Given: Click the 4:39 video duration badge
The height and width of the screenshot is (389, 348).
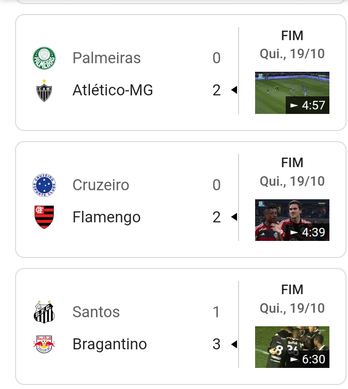Looking at the screenshot, I should point(308,232).
